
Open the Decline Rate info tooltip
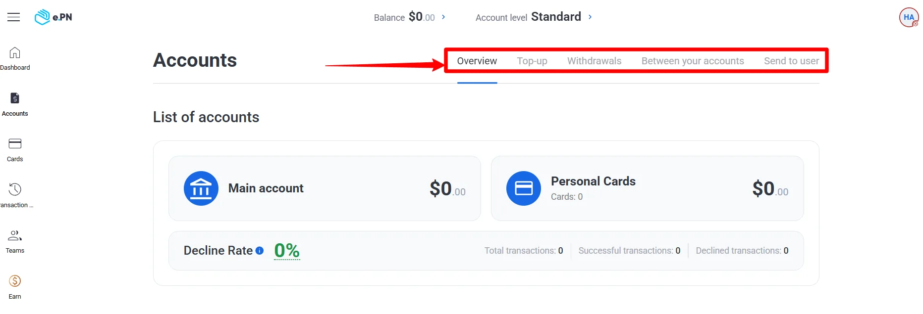click(259, 251)
